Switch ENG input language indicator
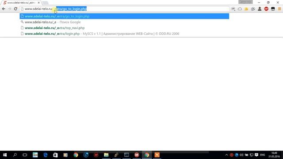This screenshot has height=159, width=283. 263,155
